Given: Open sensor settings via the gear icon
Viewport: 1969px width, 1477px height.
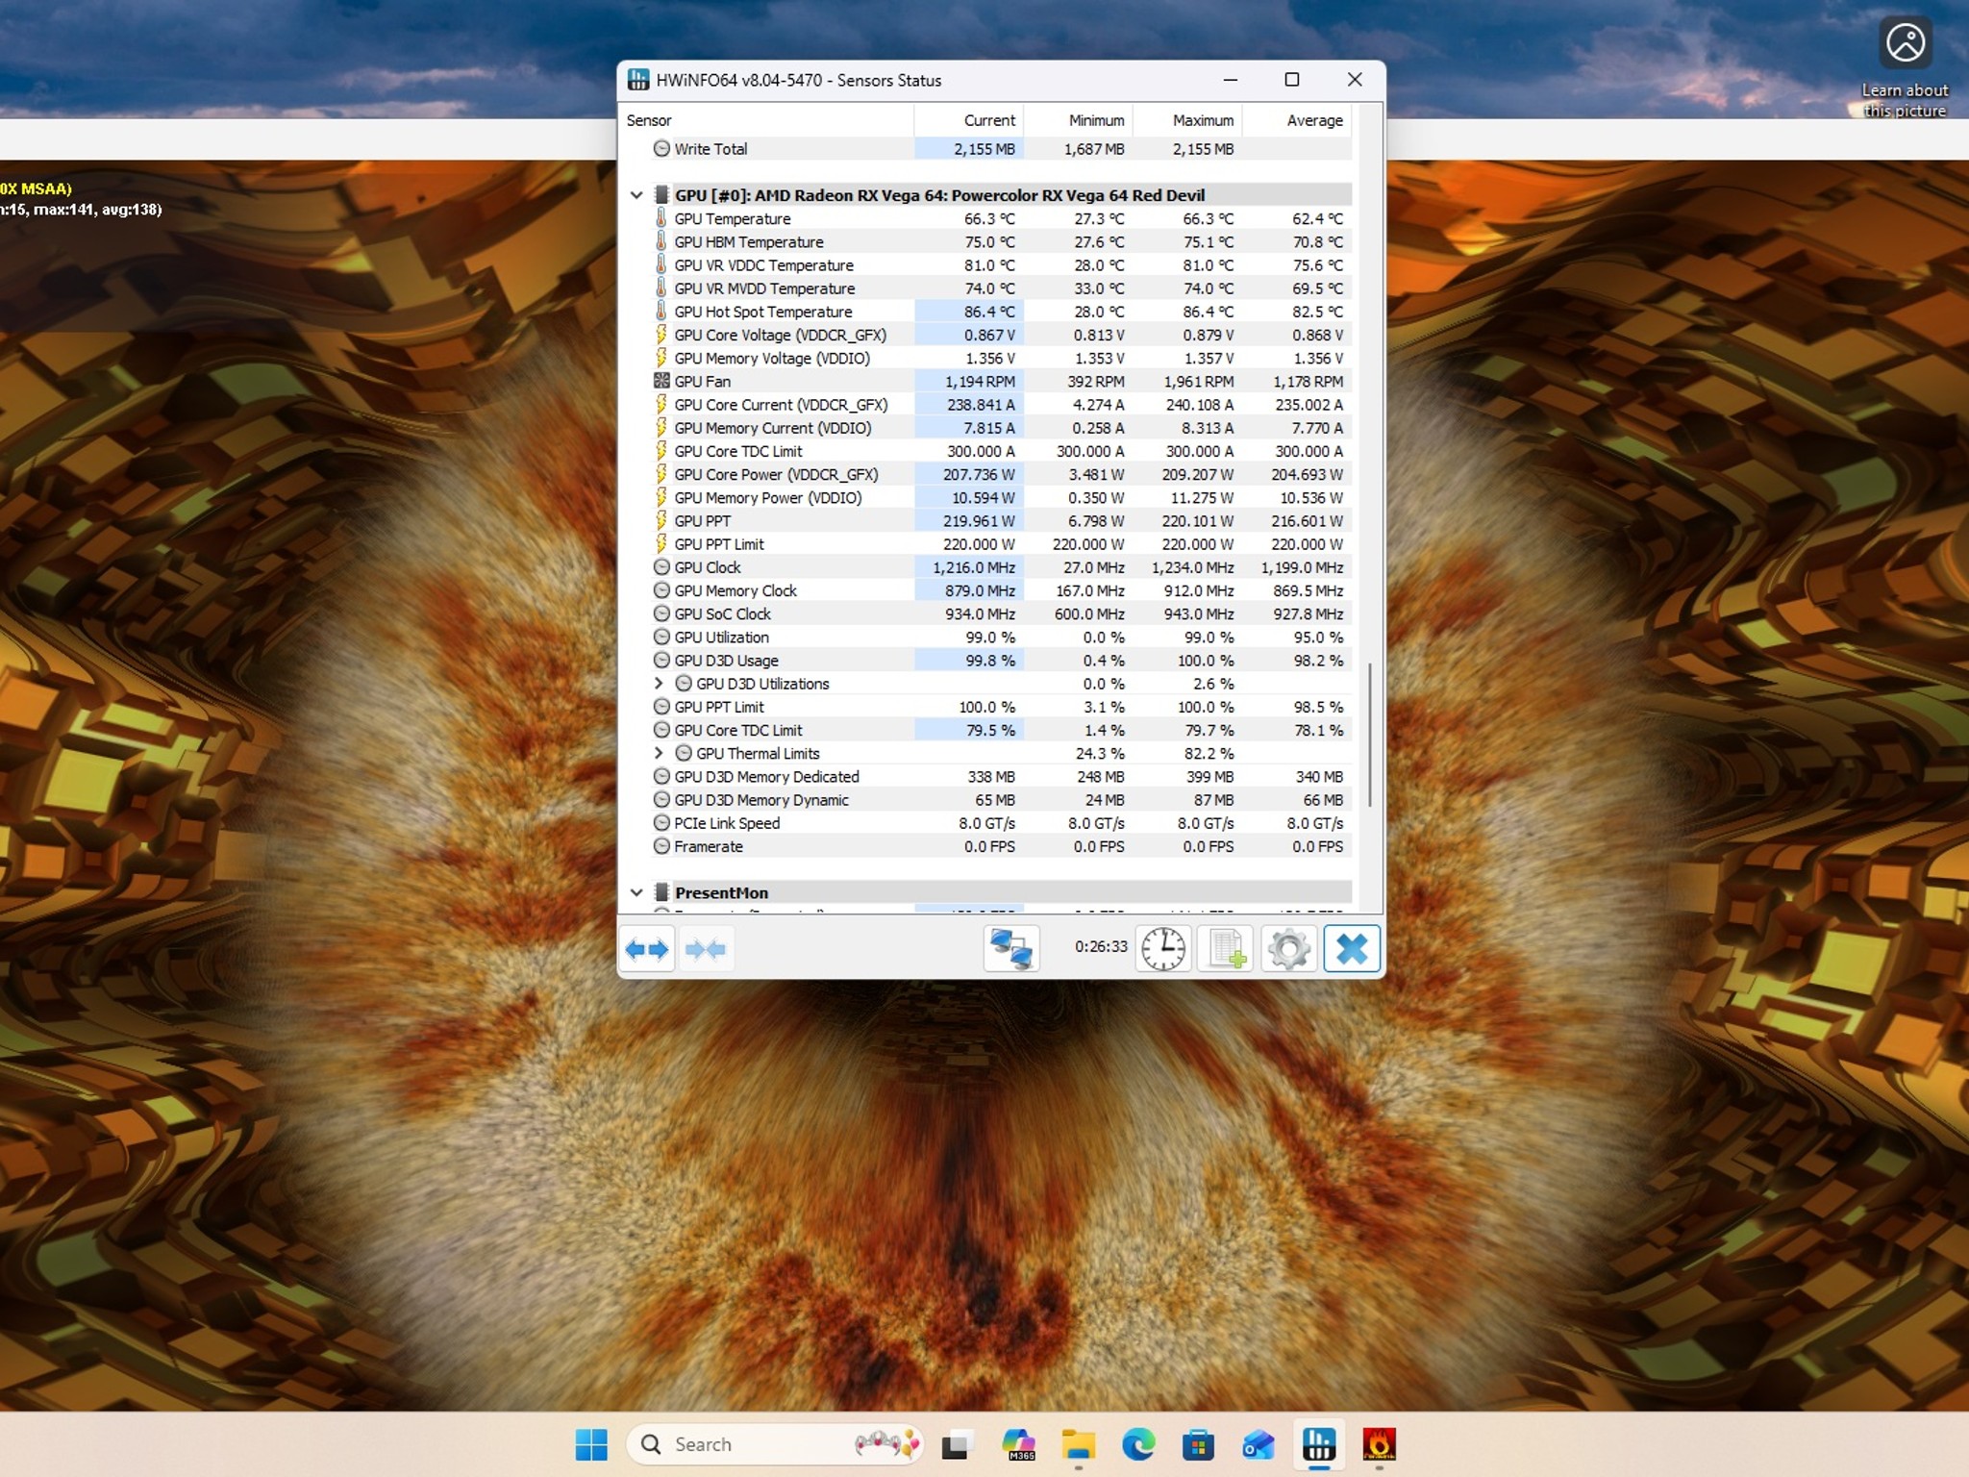Looking at the screenshot, I should click(x=1288, y=948).
